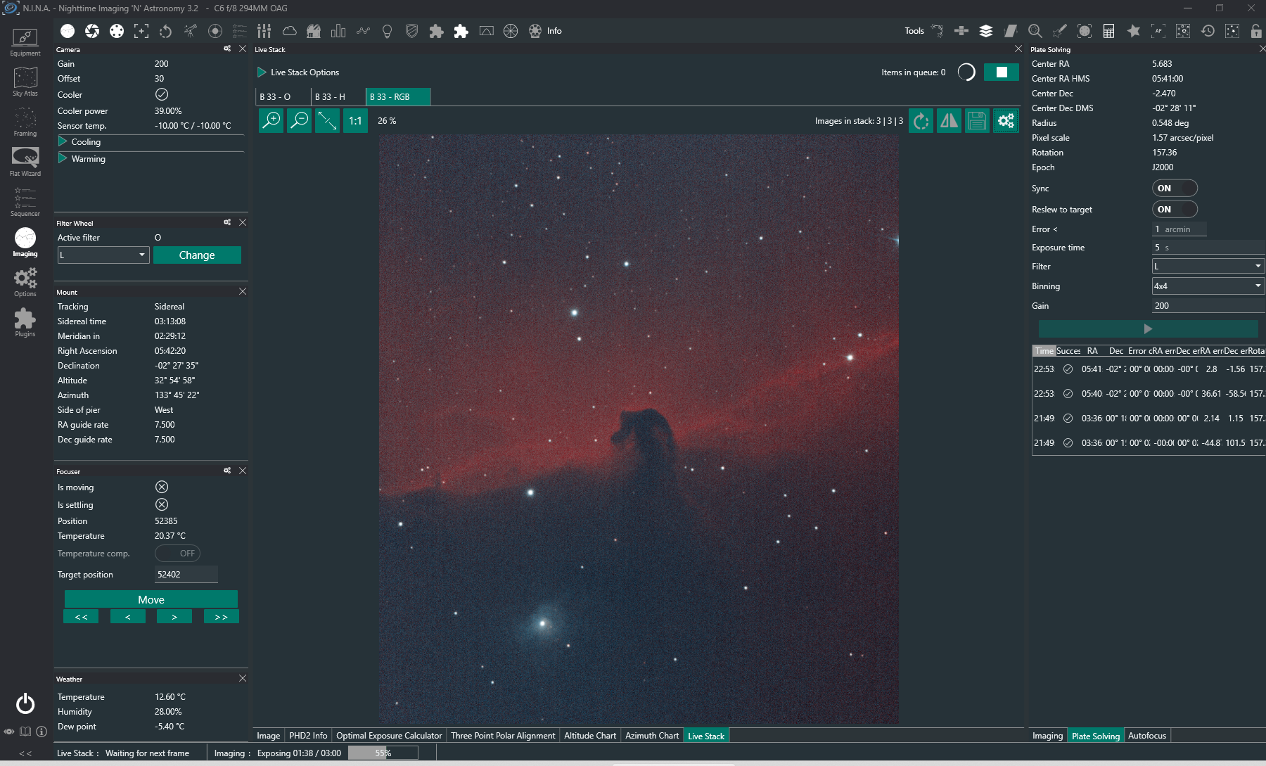
Task: Collapse the left panel with << arrows
Action: tap(25, 753)
